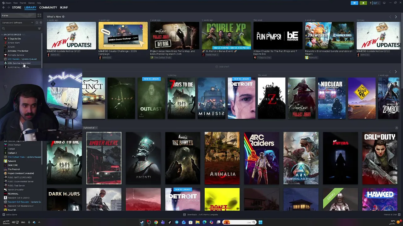Click the Windows taskbar search box

[240, 222]
